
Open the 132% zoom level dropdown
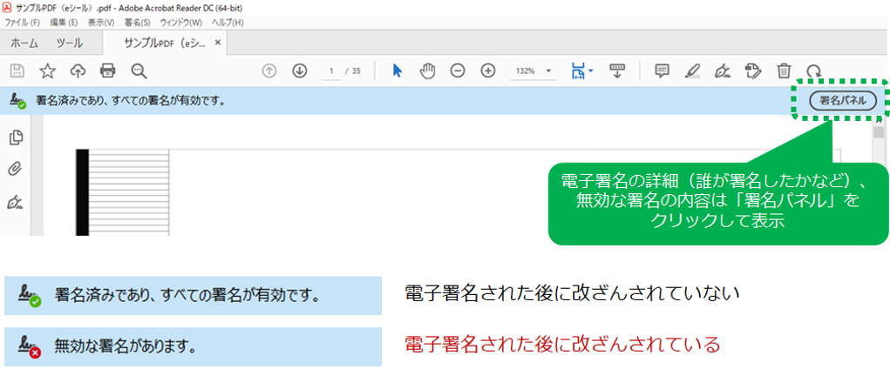(548, 70)
